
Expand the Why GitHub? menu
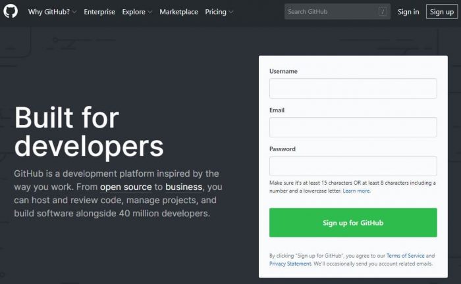[x=52, y=12]
